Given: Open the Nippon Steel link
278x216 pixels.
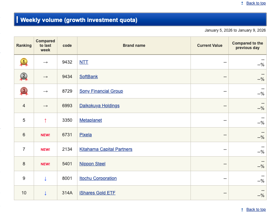Looking at the screenshot, I should [92, 164].
